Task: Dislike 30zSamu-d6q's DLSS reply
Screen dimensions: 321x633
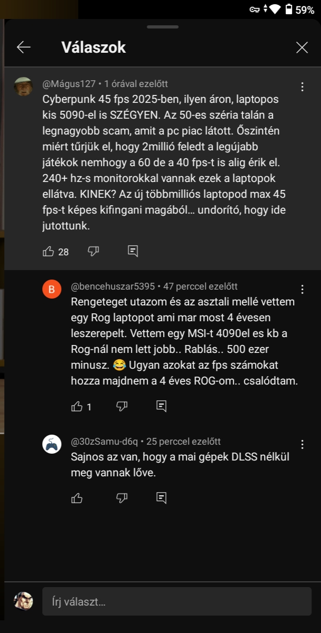Action: pyautogui.click(x=122, y=497)
